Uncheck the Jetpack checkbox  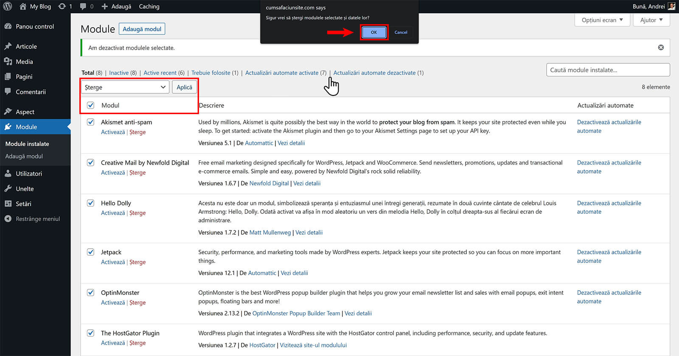pos(90,252)
